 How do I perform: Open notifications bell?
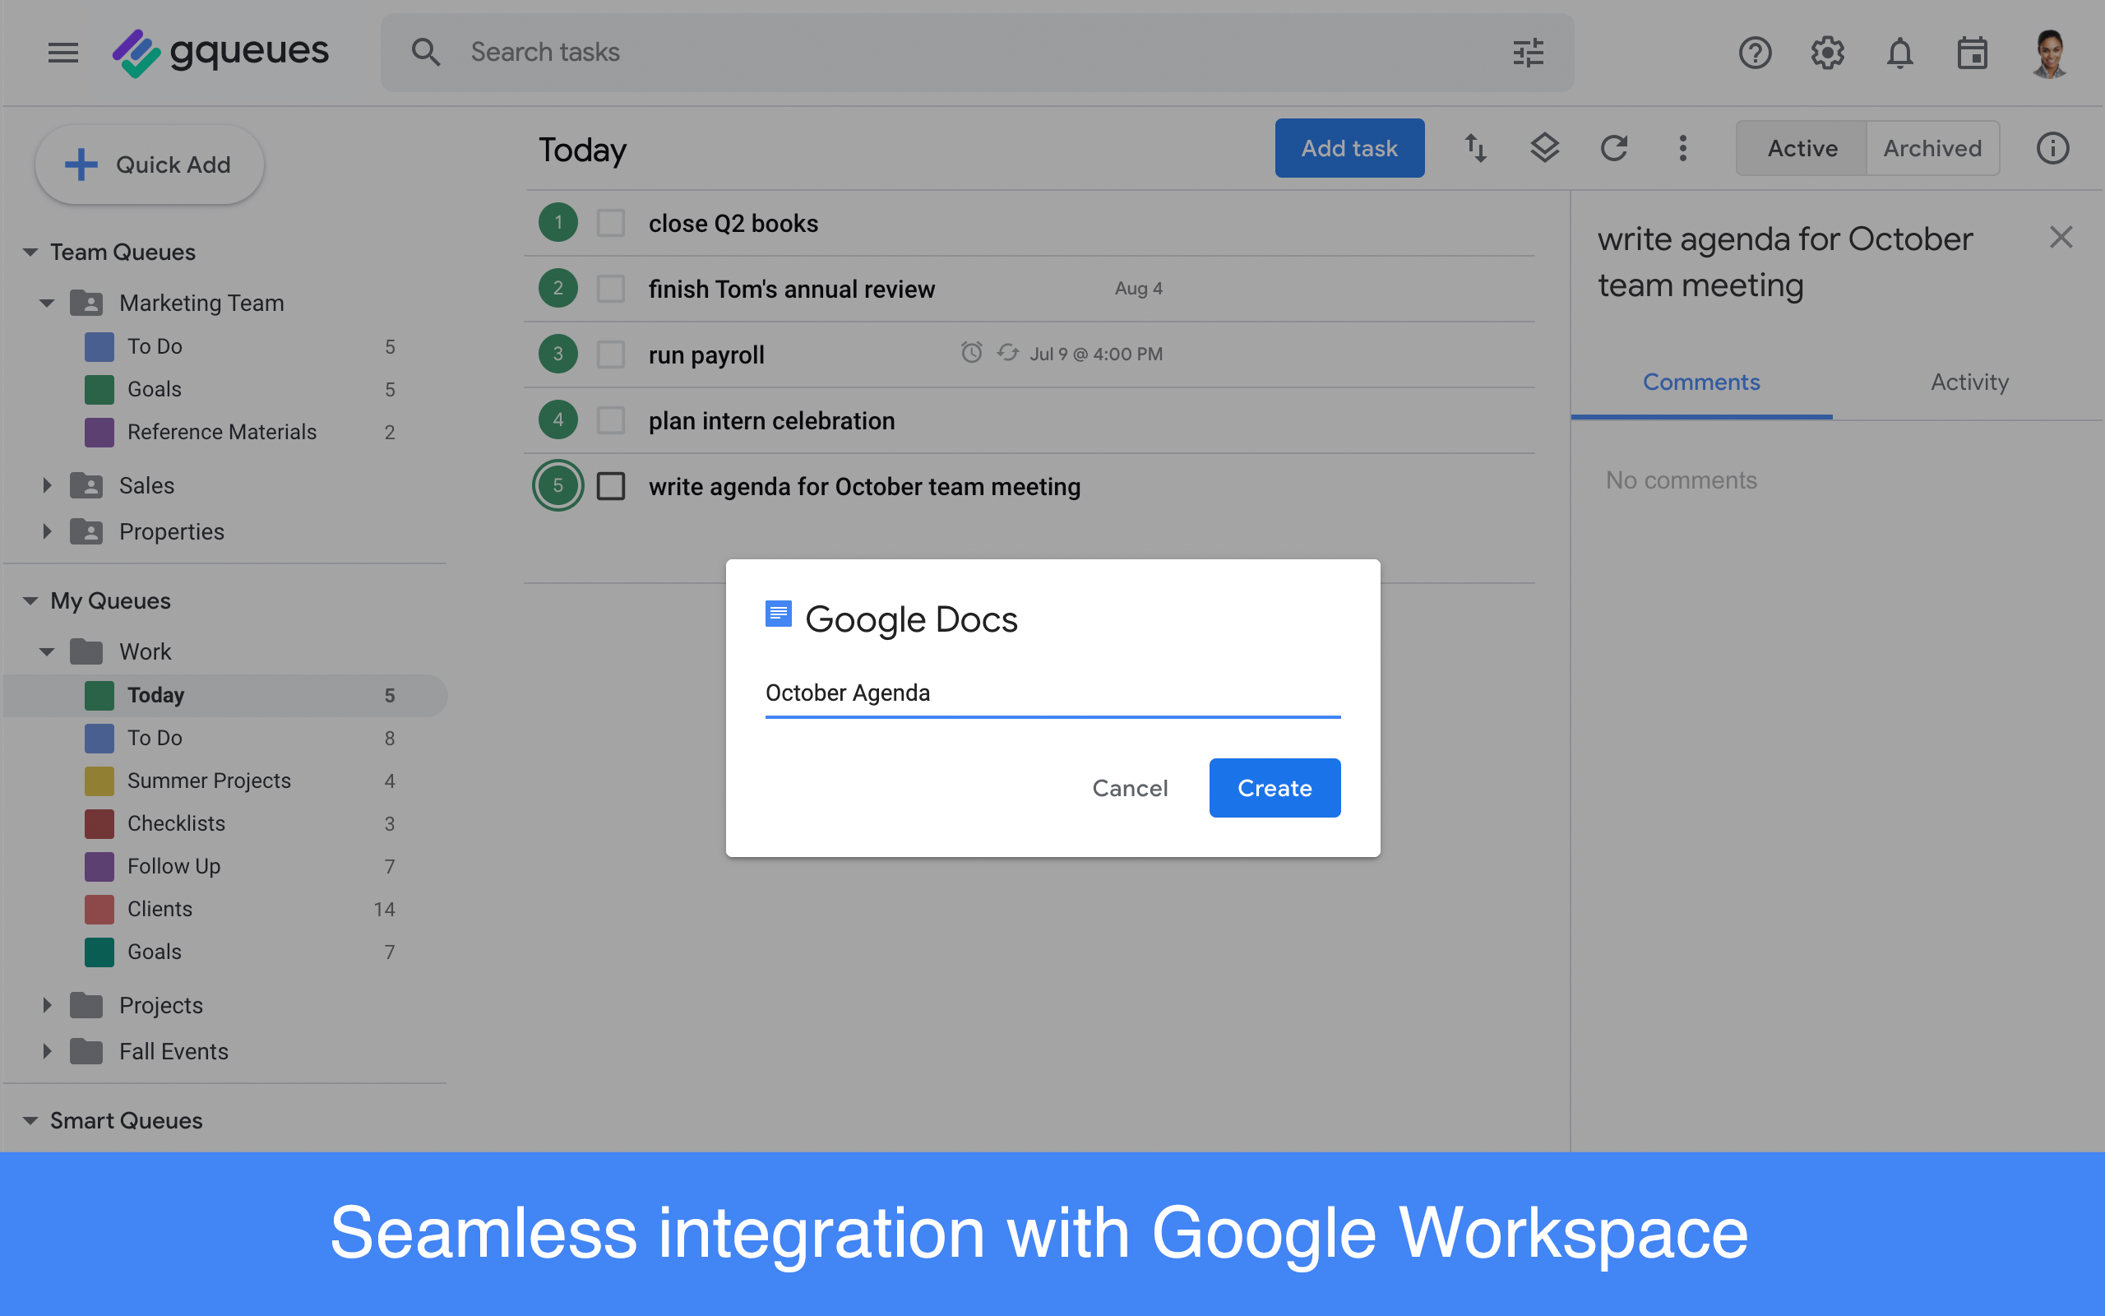coord(1899,52)
